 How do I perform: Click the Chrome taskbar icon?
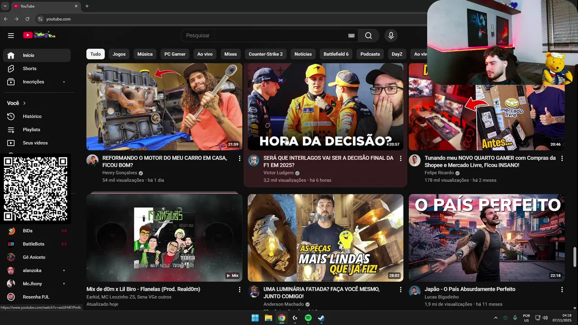coord(282,318)
